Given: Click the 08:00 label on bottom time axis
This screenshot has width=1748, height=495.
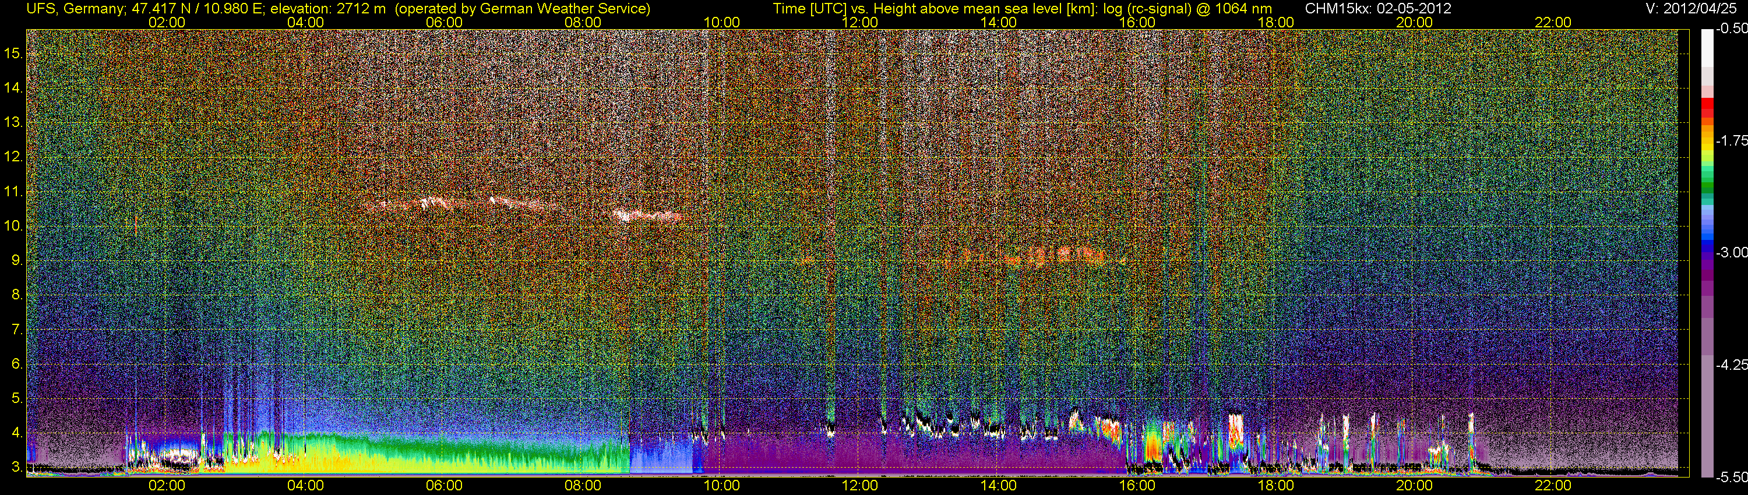Looking at the screenshot, I should click(583, 486).
